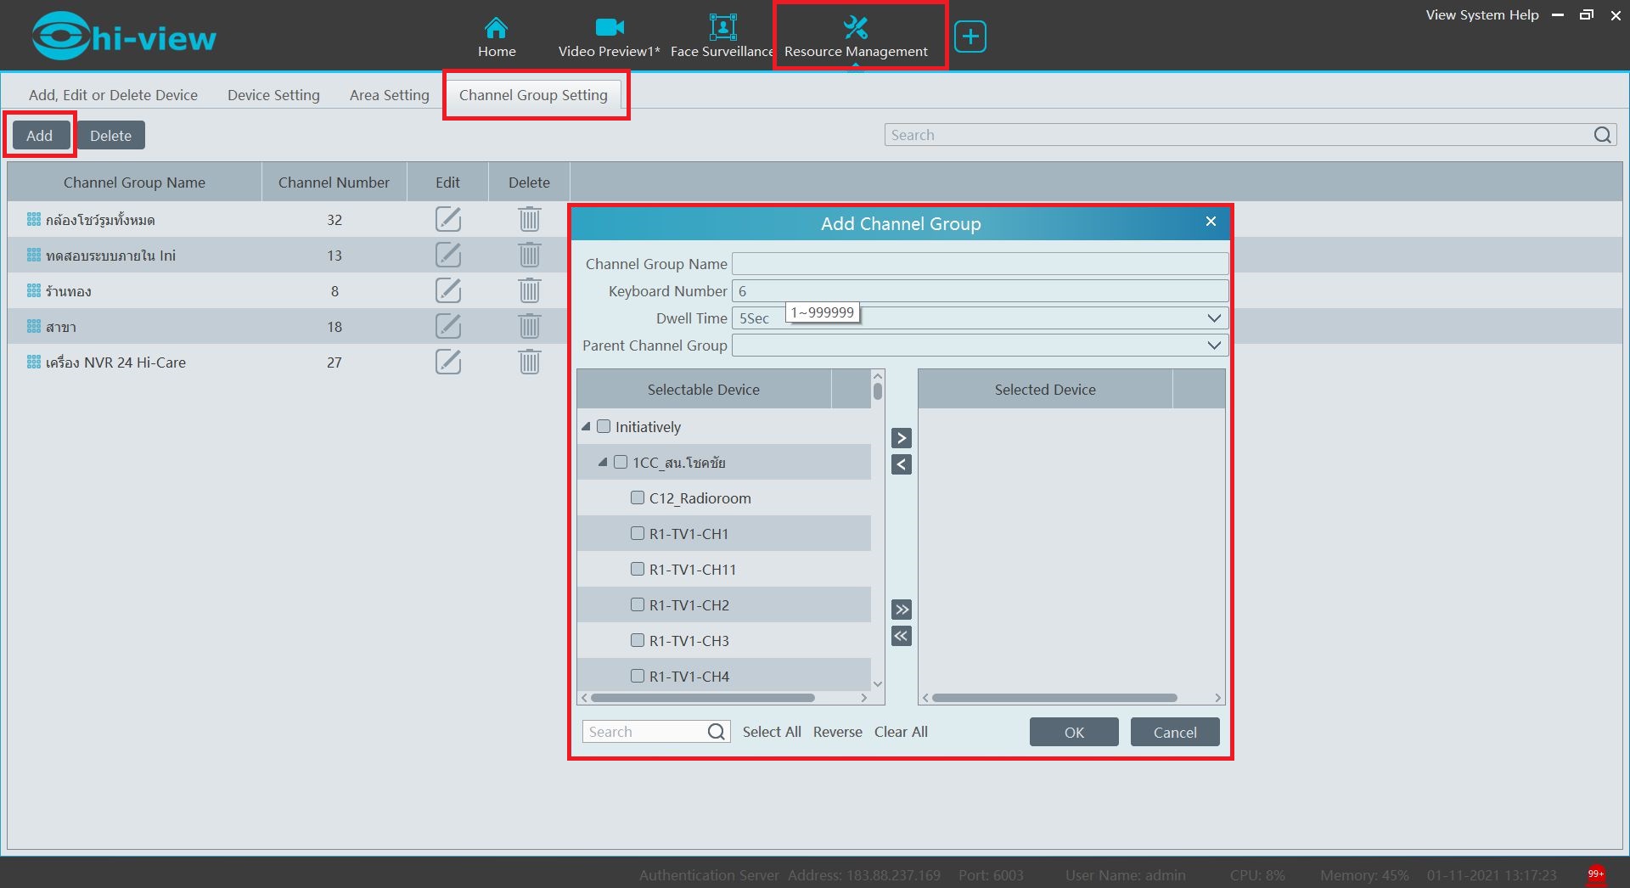The width and height of the screenshot is (1630, 888).
Task: Tick the R1-TV1-CH2 checkbox
Action: coord(638,605)
